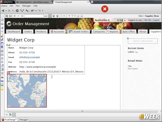Open the back history dropdown arrow
The image size is (162, 122).
6,11
